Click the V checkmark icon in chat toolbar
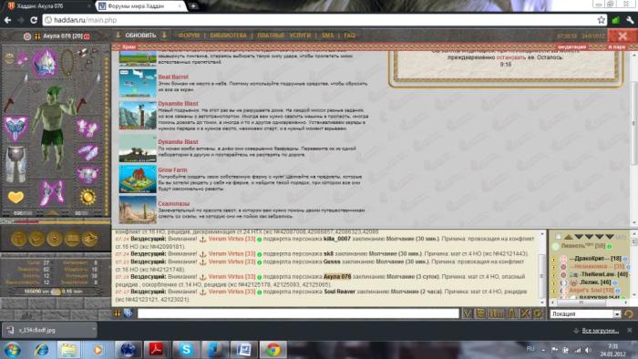Viewport: 638px width, 359px height. 468,313
